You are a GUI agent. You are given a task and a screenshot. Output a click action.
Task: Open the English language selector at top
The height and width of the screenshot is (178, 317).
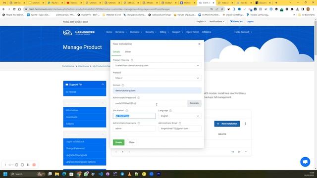[x=201, y=22]
